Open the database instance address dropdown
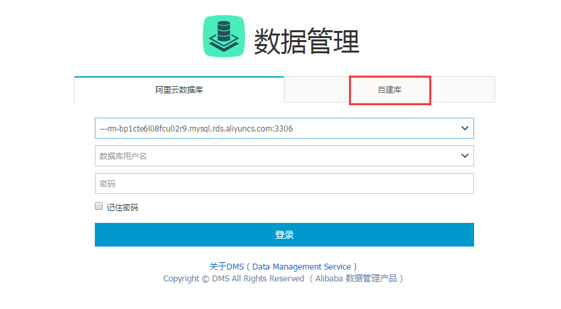The height and width of the screenshot is (309, 561). pyautogui.click(x=284, y=128)
